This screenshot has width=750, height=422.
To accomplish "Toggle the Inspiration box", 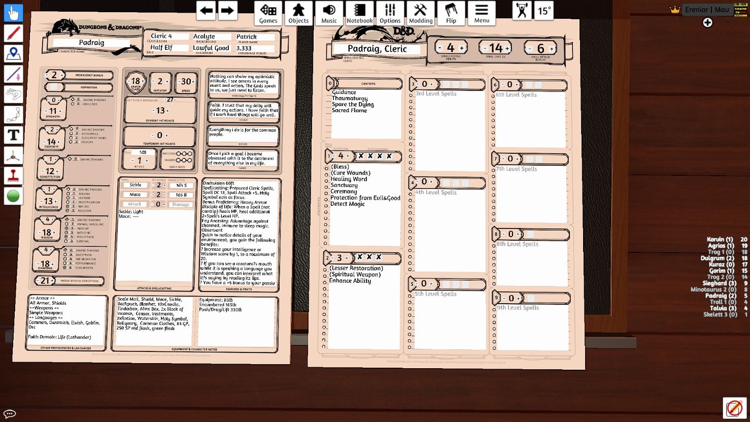I will point(54,87).
